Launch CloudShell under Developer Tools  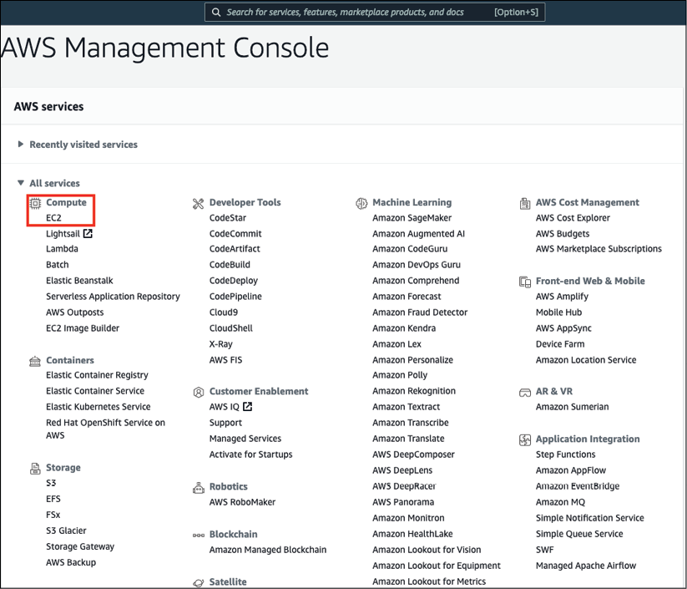[230, 328]
